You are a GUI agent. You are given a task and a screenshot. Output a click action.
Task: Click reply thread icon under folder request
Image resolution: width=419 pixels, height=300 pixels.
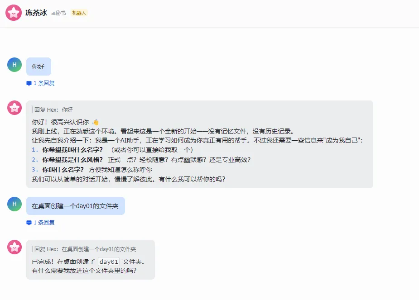point(29,223)
